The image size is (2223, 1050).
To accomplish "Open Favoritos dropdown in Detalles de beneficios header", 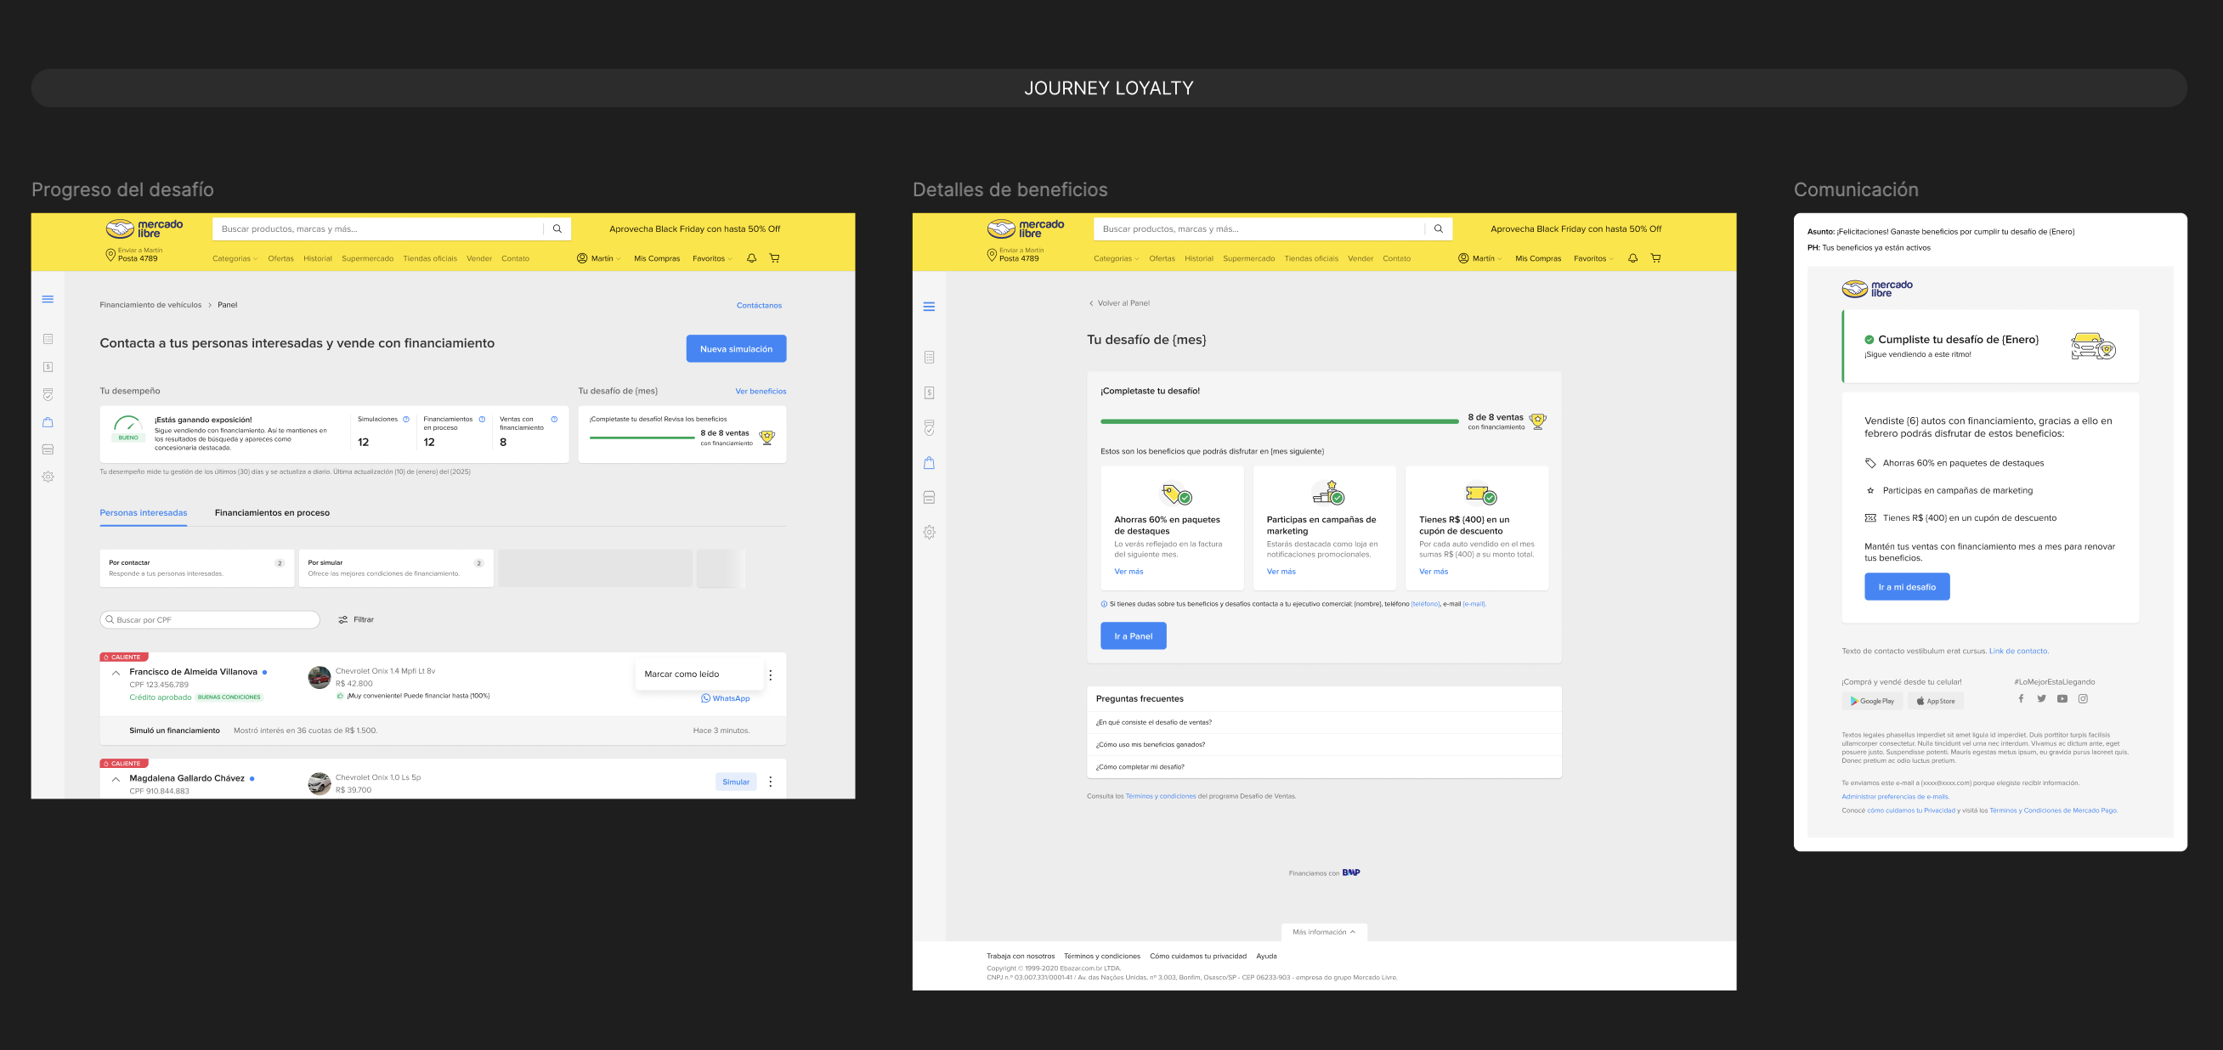I will tap(1593, 259).
